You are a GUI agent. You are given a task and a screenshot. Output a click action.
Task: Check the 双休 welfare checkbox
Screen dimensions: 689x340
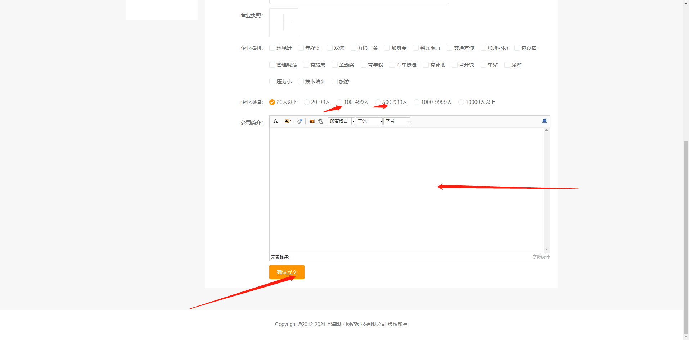[330, 47]
